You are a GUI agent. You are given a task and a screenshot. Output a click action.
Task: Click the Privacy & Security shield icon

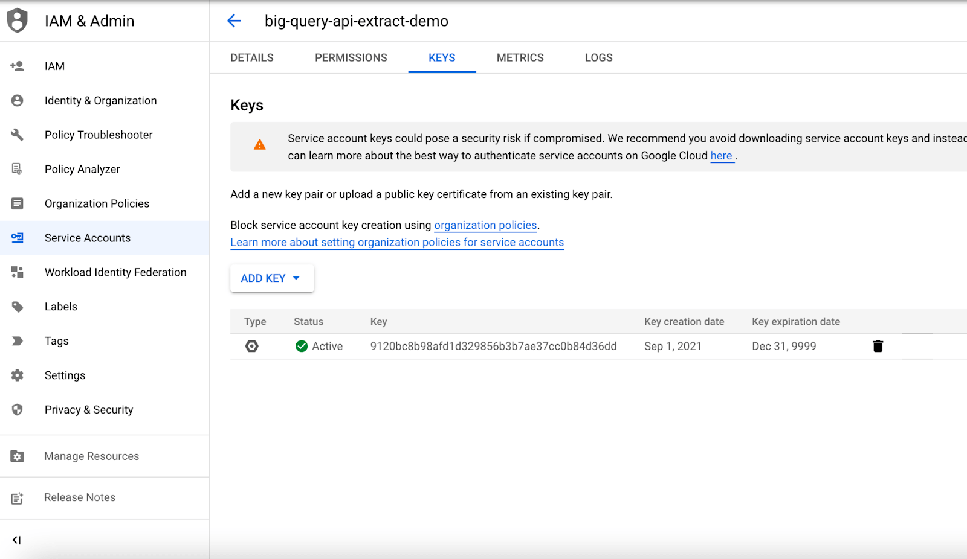click(x=18, y=410)
